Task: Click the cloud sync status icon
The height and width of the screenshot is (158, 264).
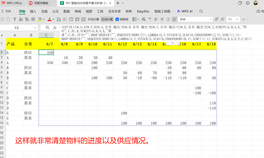Action: click(x=258, y=11)
